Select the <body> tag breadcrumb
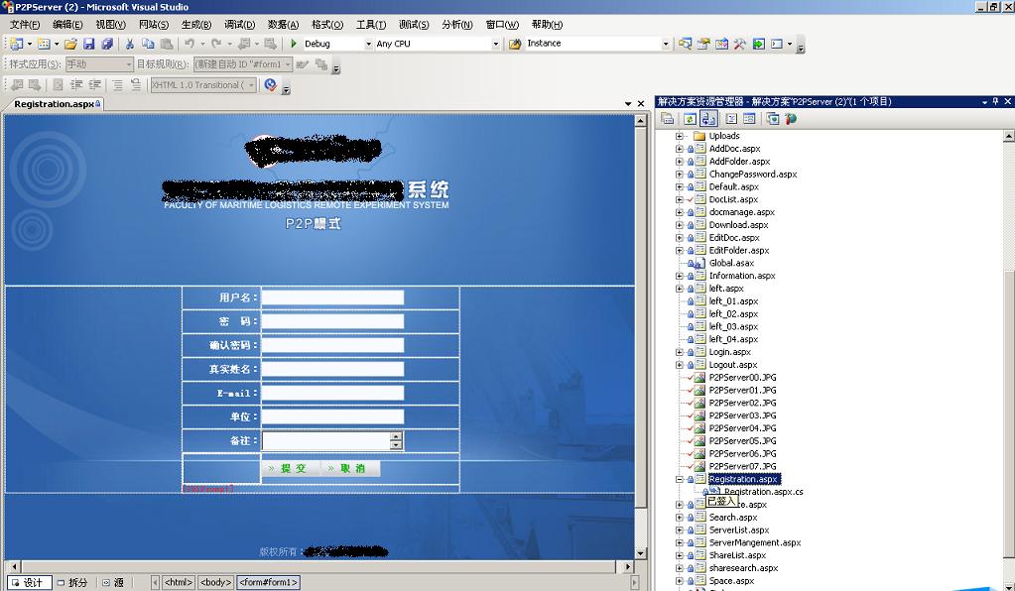1015x591 pixels. tap(215, 582)
